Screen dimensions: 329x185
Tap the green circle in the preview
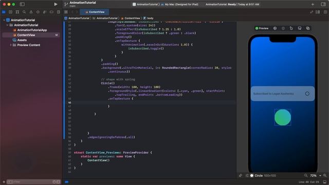pyautogui.click(x=283, y=117)
